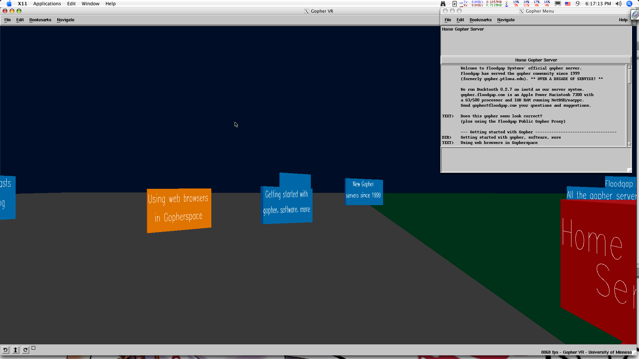Open the Edit menu in the Gopher Menu window
The width and height of the screenshot is (639, 359).
point(460,20)
